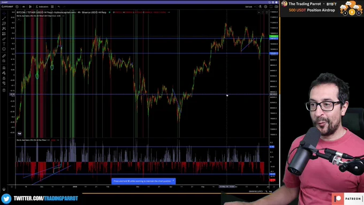Open the quick search icon
This screenshot has width=364, height=205.
click(260, 7)
